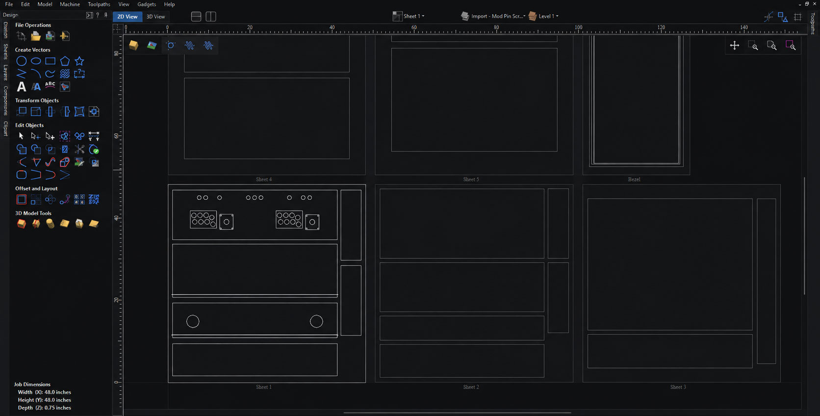Image resolution: width=820 pixels, height=416 pixels.
Task: Select the Draw Polygon tool
Action: point(65,61)
